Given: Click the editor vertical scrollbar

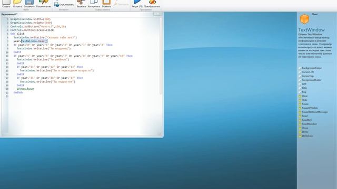Looking at the screenshot, I should point(161,56).
